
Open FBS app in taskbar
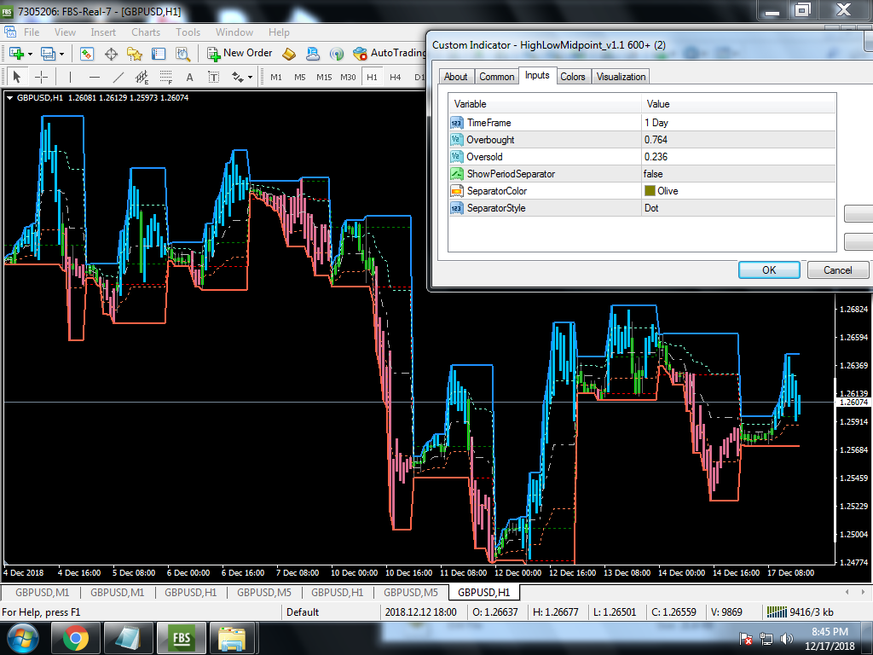coord(182,638)
